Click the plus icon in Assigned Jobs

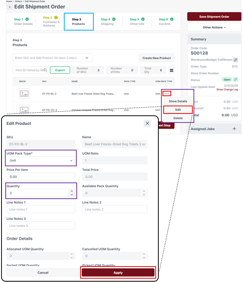234,129
